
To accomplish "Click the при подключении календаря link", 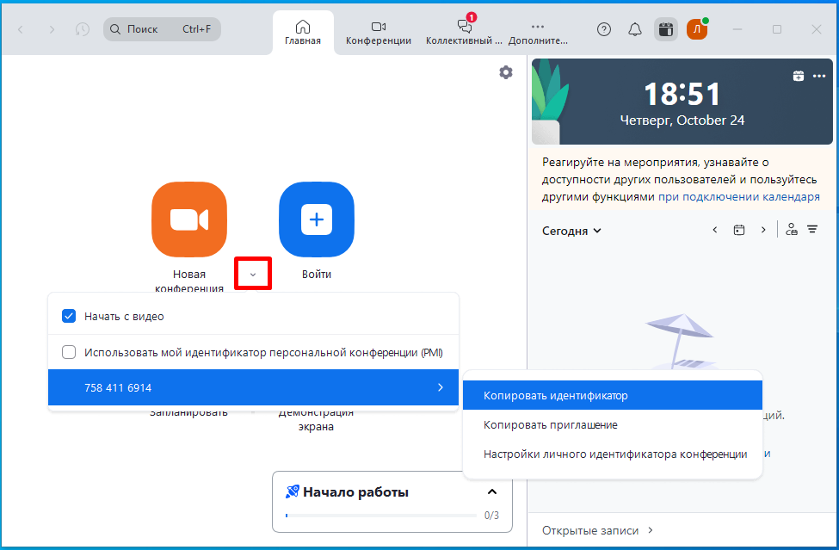I will point(739,197).
